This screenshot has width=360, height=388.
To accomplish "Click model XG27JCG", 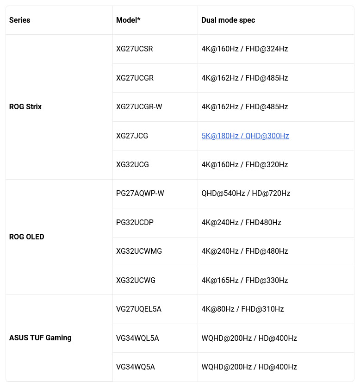I will 132,136.
